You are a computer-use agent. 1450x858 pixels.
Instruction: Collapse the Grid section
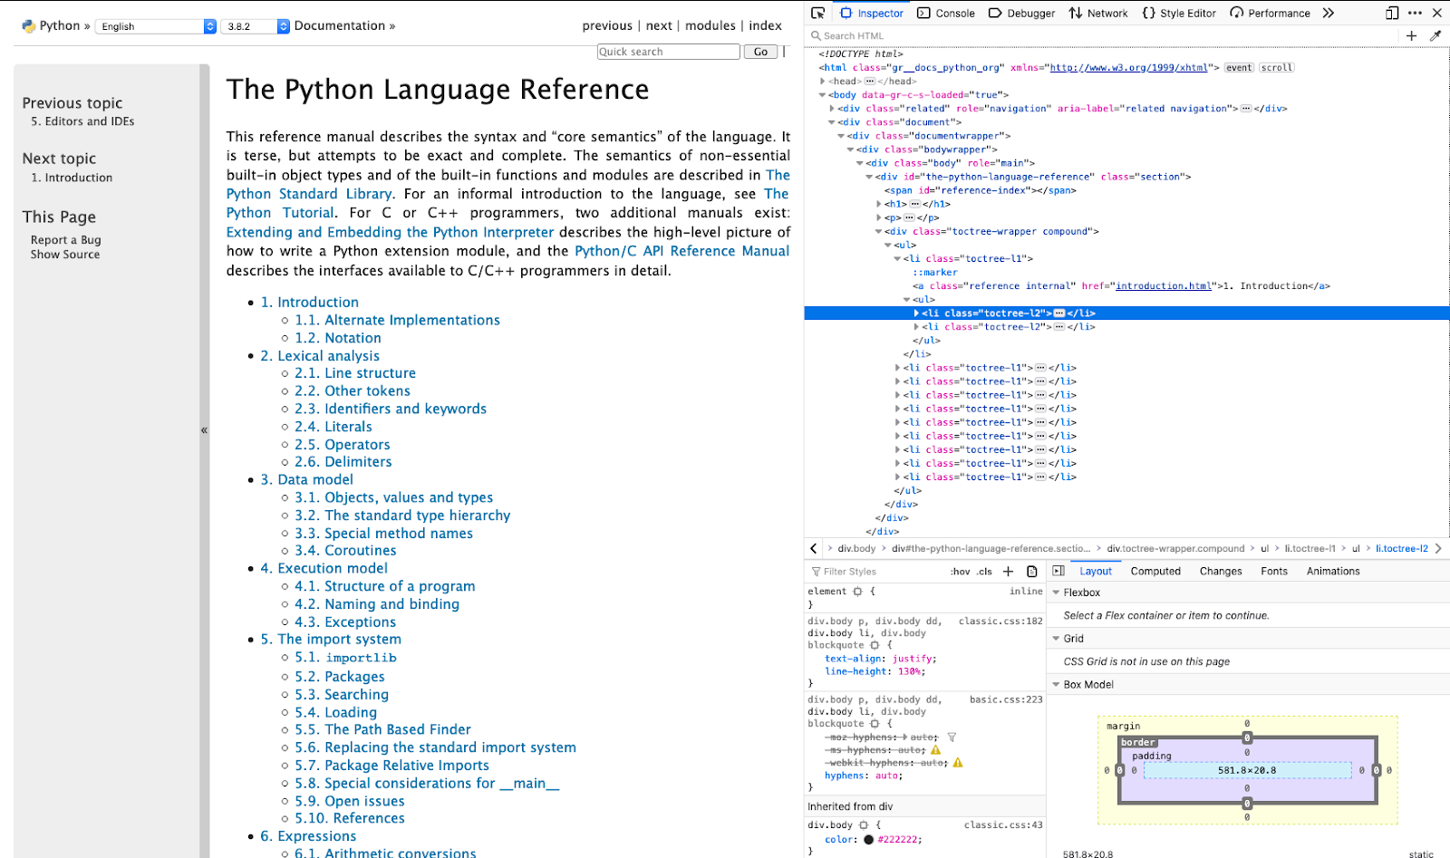tap(1056, 639)
